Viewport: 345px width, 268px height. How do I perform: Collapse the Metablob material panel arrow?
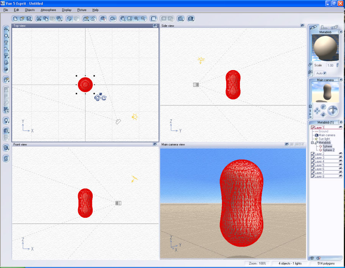(x=341, y=32)
